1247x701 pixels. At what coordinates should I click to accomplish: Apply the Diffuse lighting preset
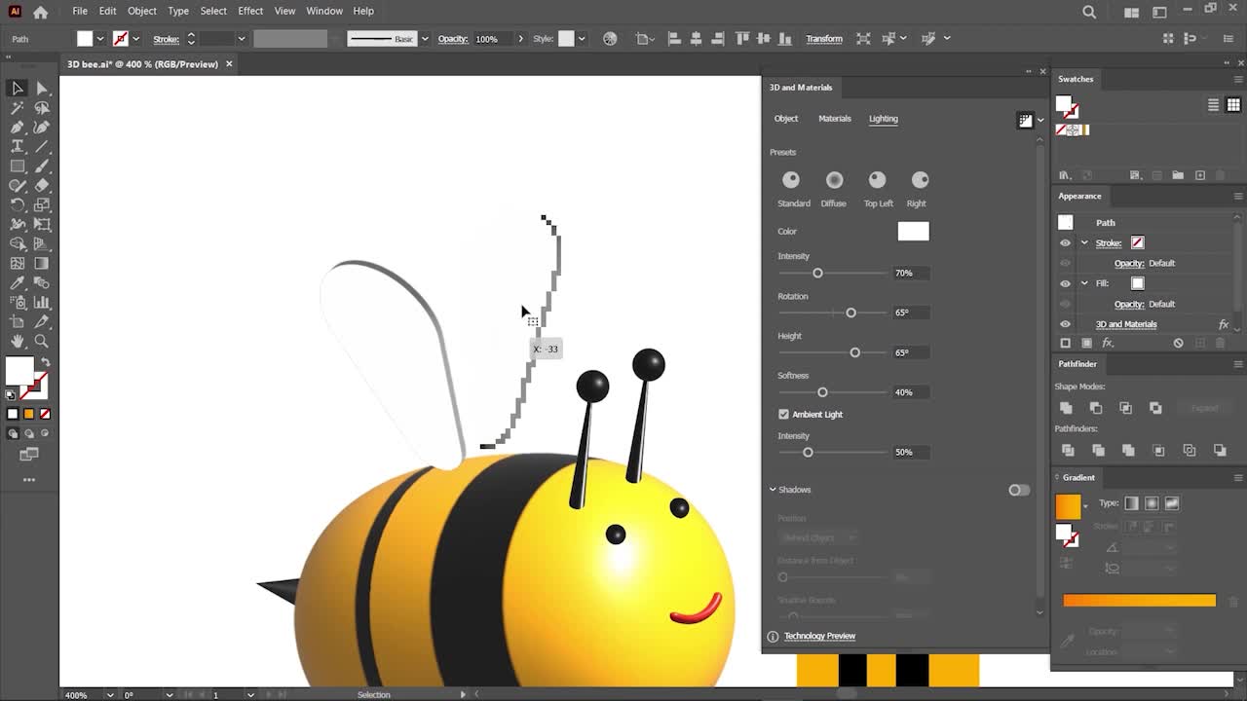point(834,180)
